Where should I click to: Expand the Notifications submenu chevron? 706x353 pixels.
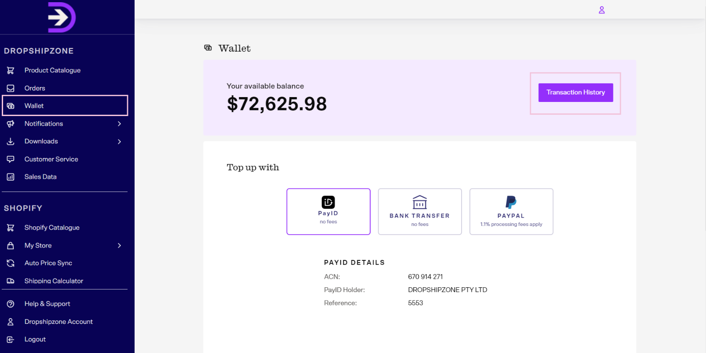[x=119, y=124]
